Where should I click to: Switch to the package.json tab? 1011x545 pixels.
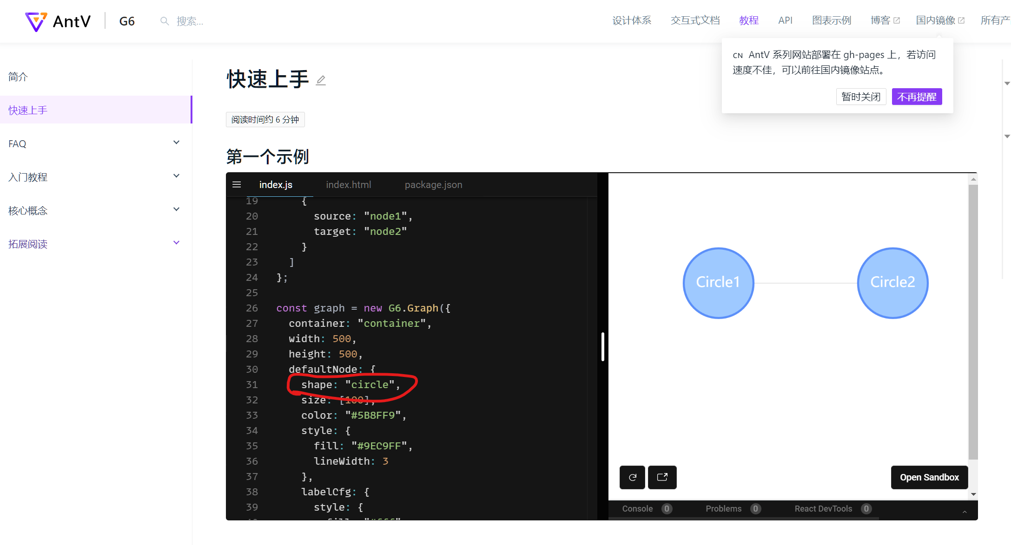[433, 184]
